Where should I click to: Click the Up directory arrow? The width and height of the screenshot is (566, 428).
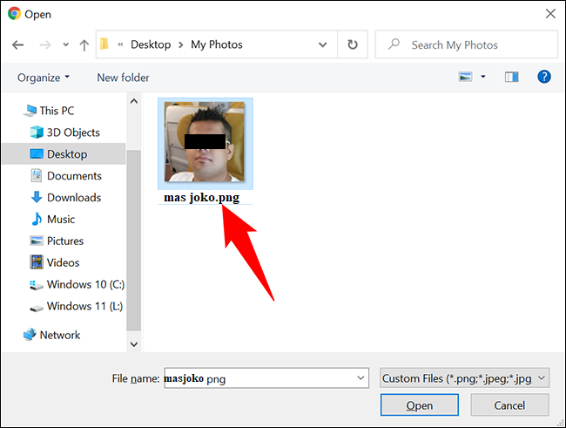(84, 44)
